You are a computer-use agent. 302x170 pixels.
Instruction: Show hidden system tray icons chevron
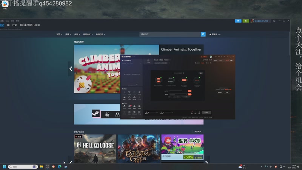pos(262,167)
